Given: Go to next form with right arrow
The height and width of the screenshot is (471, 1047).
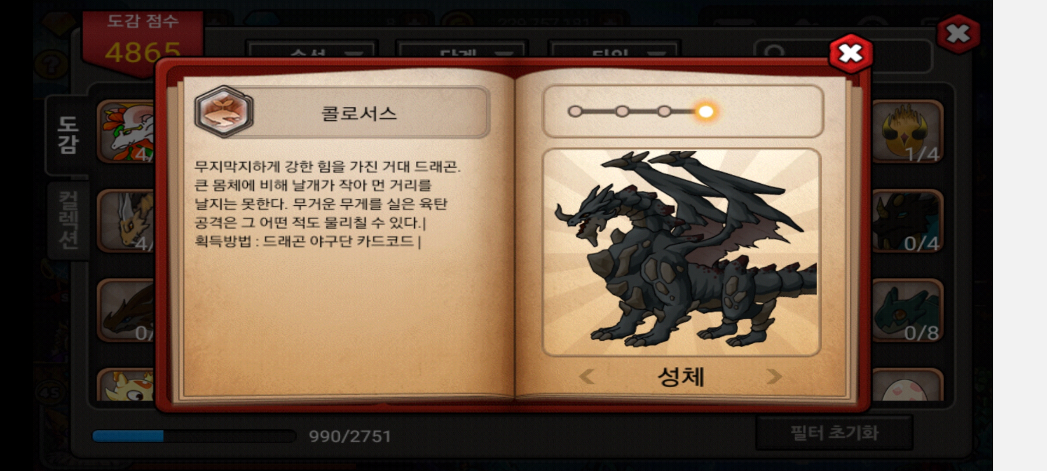Looking at the screenshot, I should (774, 376).
